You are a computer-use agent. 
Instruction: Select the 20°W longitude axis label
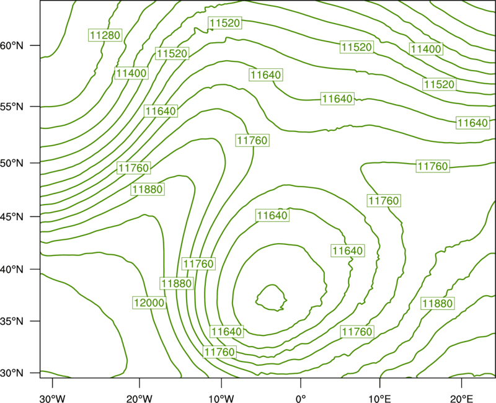[139, 399]
